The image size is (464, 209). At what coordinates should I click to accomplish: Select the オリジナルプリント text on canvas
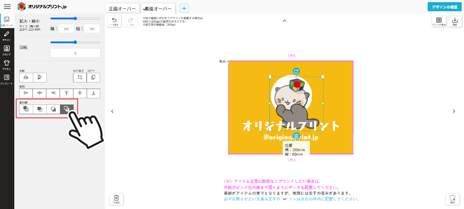click(x=291, y=126)
